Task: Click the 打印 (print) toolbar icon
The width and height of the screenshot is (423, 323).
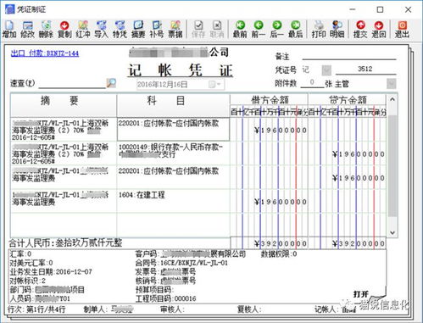Action: coord(319,30)
